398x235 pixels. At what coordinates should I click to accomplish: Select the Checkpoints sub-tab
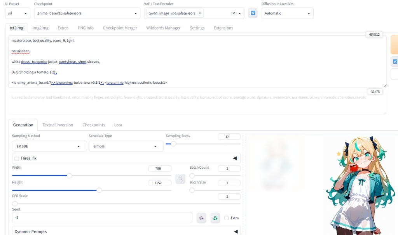point(93,125)
